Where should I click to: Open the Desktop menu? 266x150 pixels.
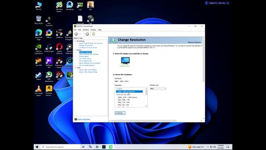tap(86, 30)
